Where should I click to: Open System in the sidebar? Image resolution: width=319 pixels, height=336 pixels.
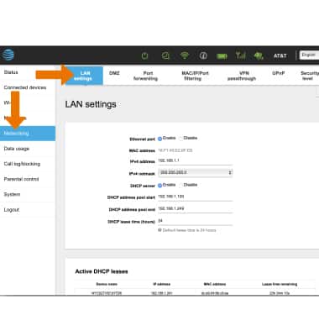tap(12, 194)
